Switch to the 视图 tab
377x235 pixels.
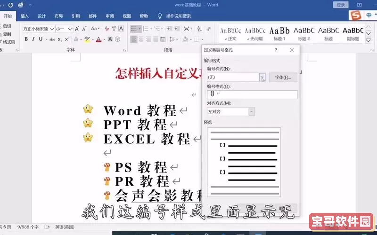pos(127,16)
